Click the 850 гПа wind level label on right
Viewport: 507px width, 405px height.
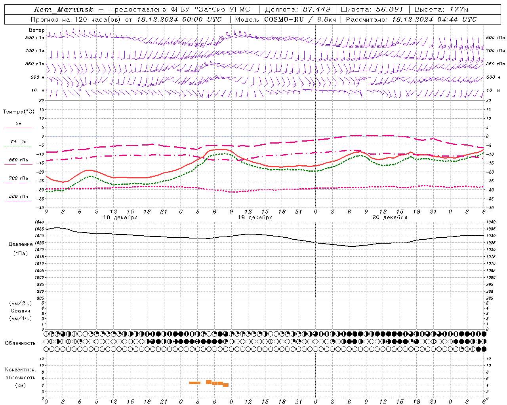496,64
